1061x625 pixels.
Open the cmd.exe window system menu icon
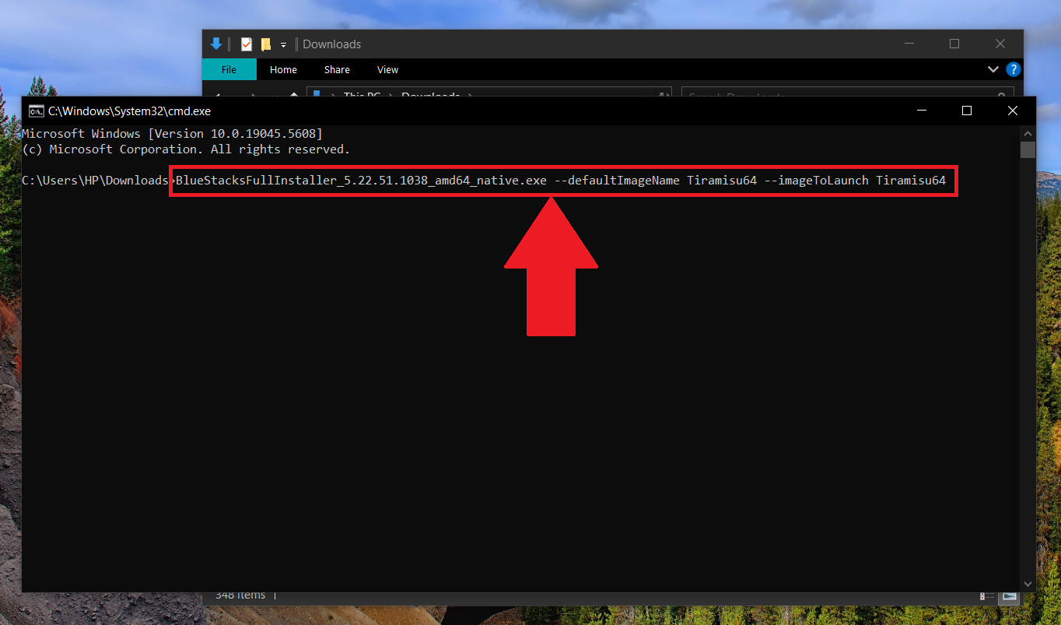36,111
